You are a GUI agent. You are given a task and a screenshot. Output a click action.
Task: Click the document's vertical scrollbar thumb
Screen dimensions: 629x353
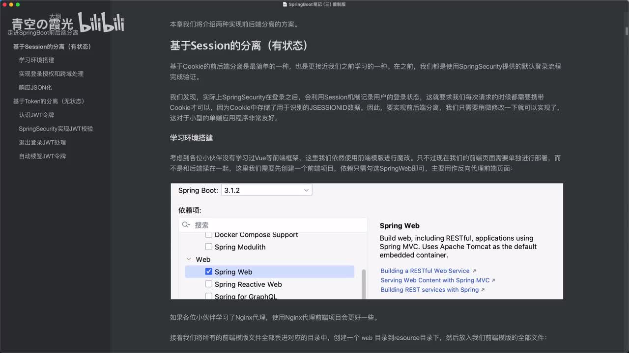(627, 31)
